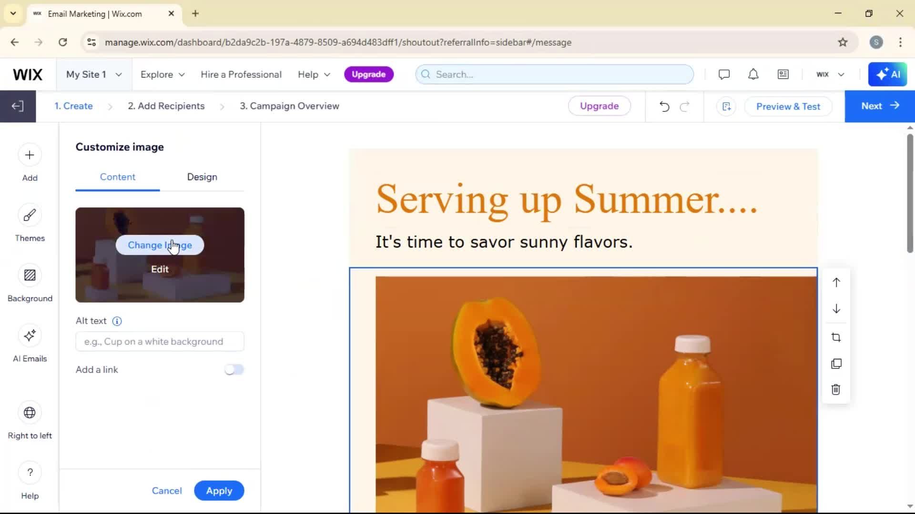915x514 pixels.
Task: Click the WIX logo
Action: pyautogui.click(x=28, y=74)
